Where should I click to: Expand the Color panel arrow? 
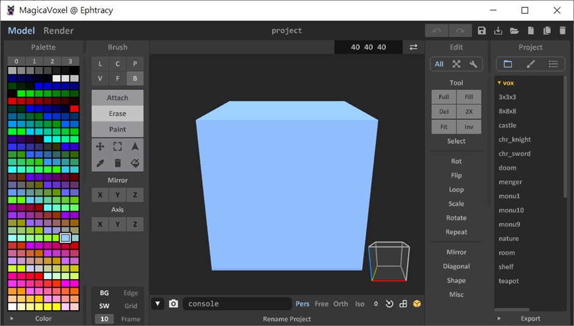(x=12, y=318)
